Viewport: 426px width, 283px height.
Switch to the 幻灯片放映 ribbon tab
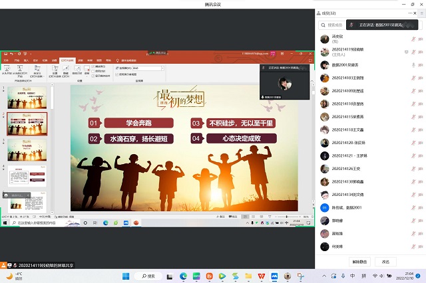point(67,60)
